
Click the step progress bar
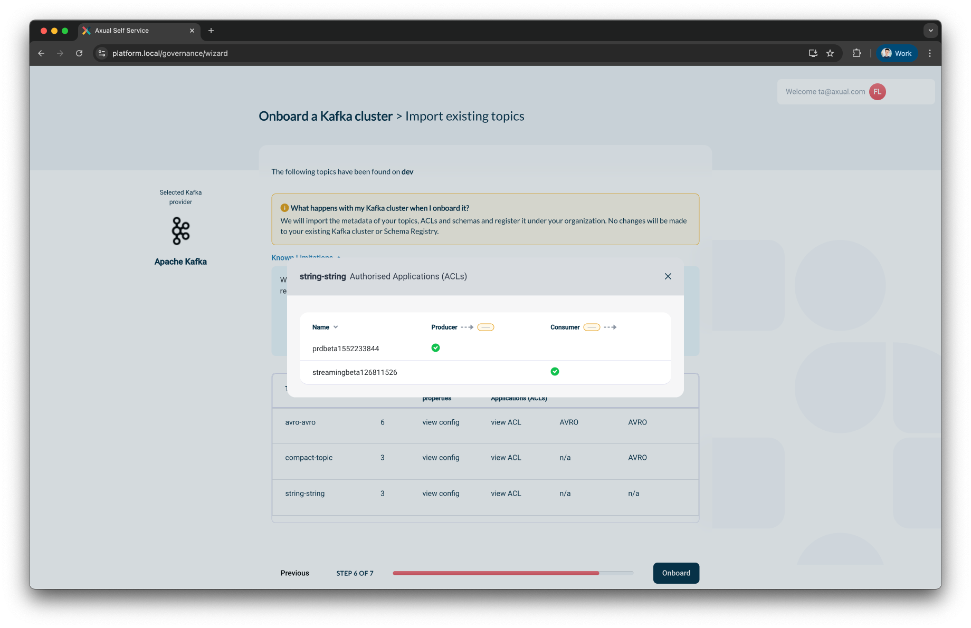click(x=512, y=573)
